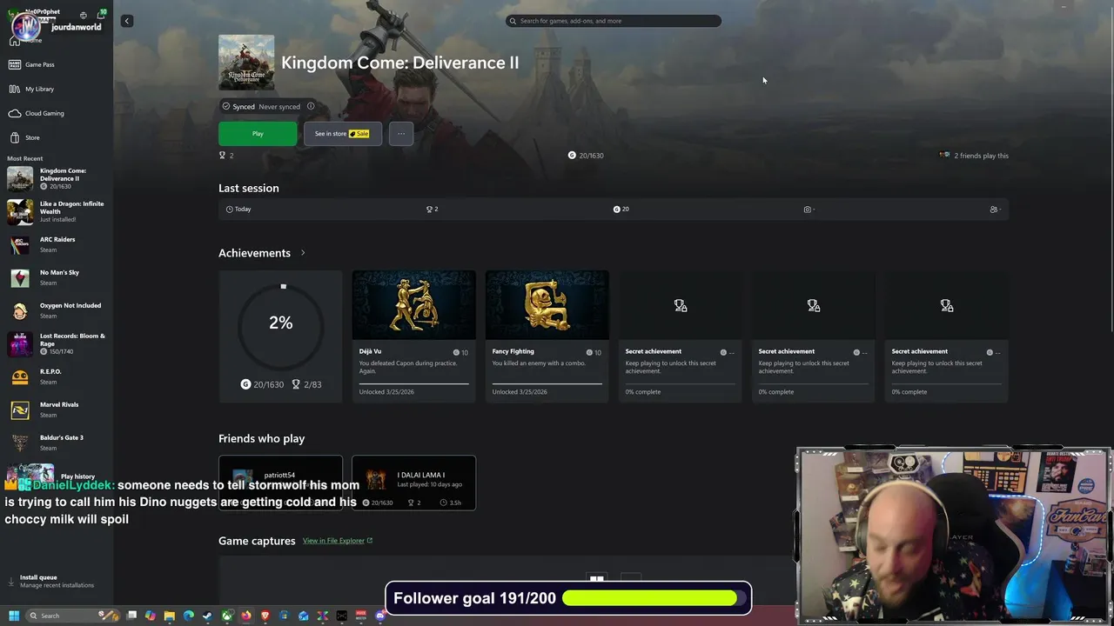
Task: Open Oxygen Not Included icon in sidebar
Action: click(20, 310)
